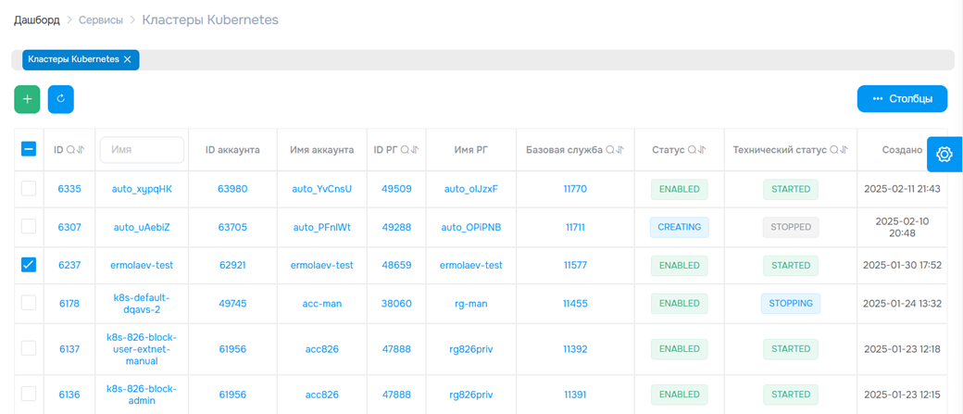Screen dimensions: 963x414
Task: Sort by the ID РГ column
Action: coord(417,150)
